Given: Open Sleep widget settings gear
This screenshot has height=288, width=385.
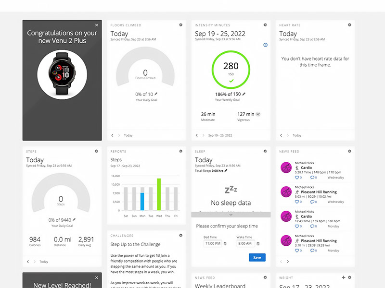Looking at the screenshot, I should 265,151.
